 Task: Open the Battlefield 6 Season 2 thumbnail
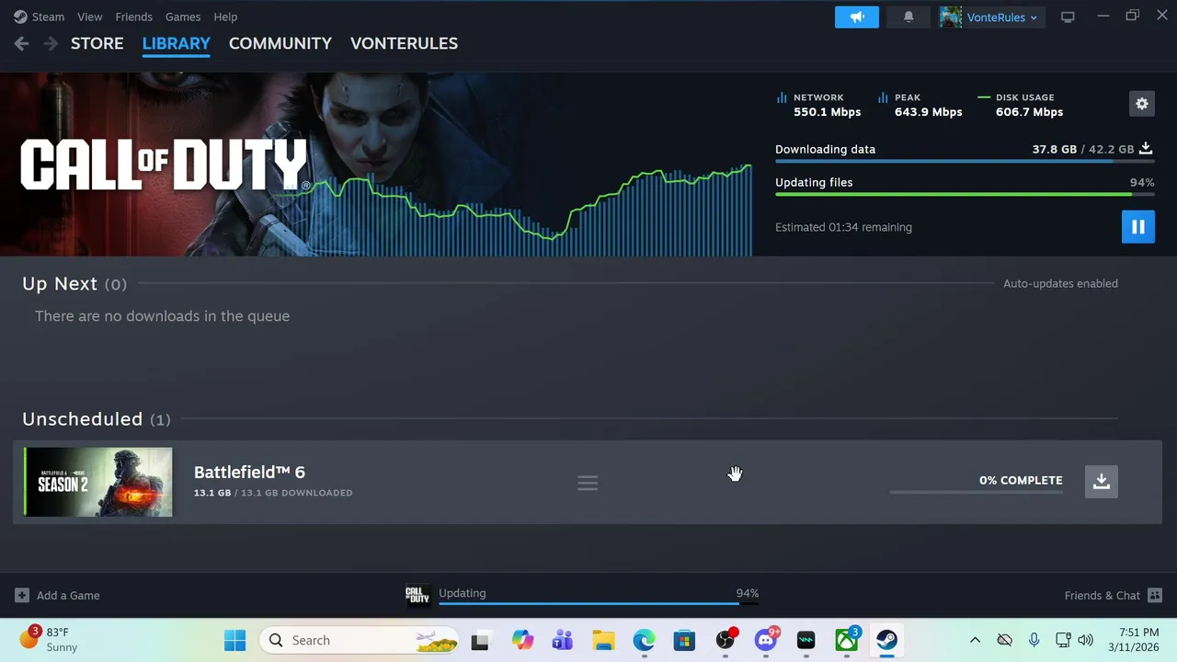click(x=98, y=482)
